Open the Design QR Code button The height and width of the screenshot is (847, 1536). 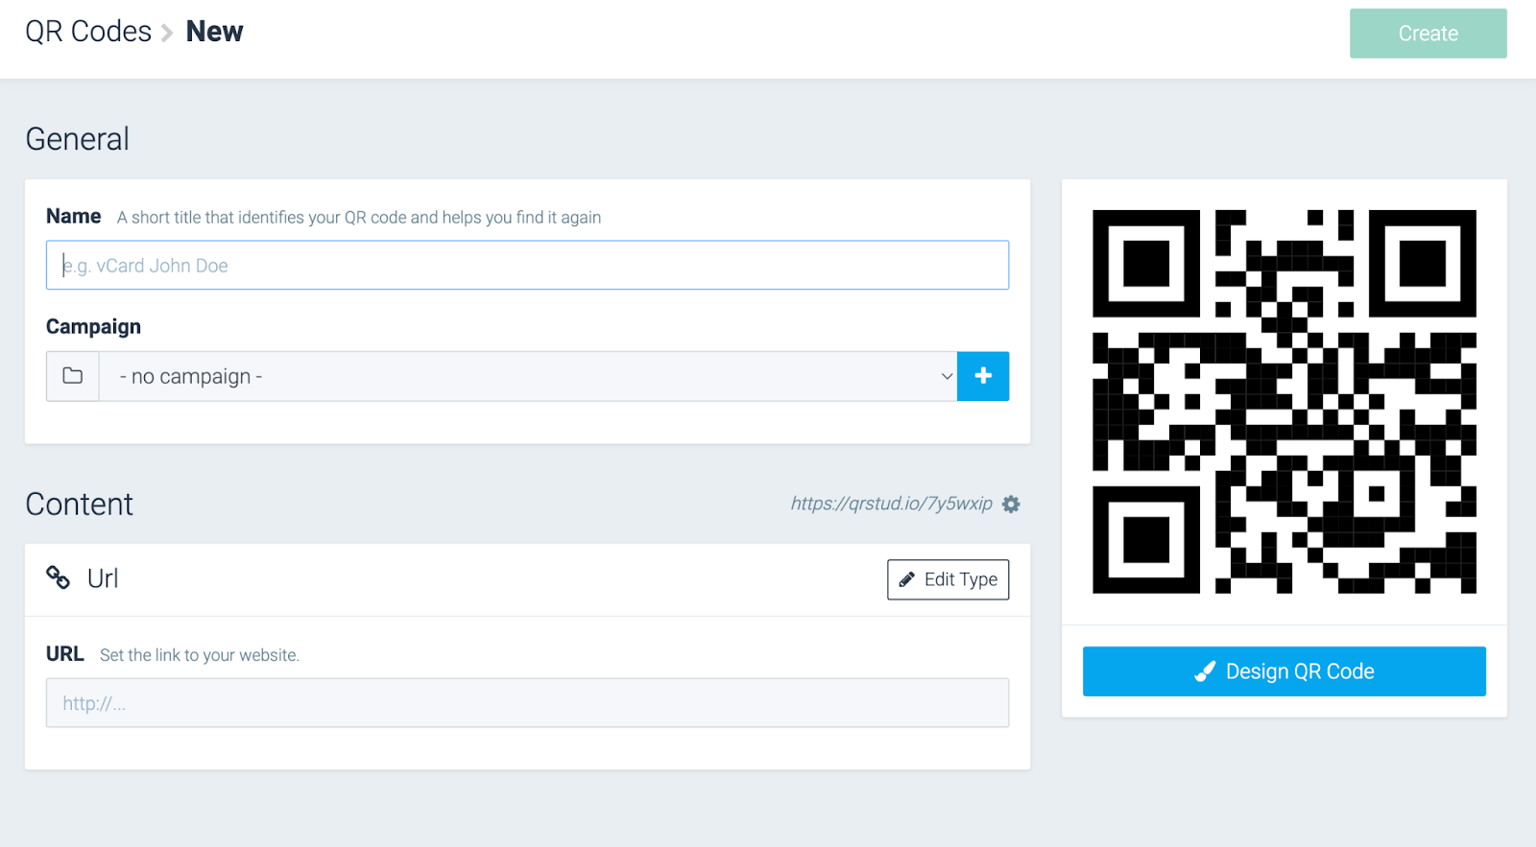coord(1284,671)
